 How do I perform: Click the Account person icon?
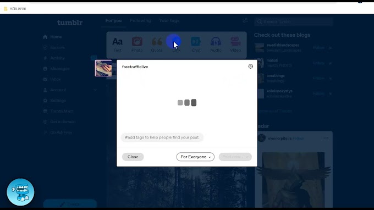tap(45, 90)
